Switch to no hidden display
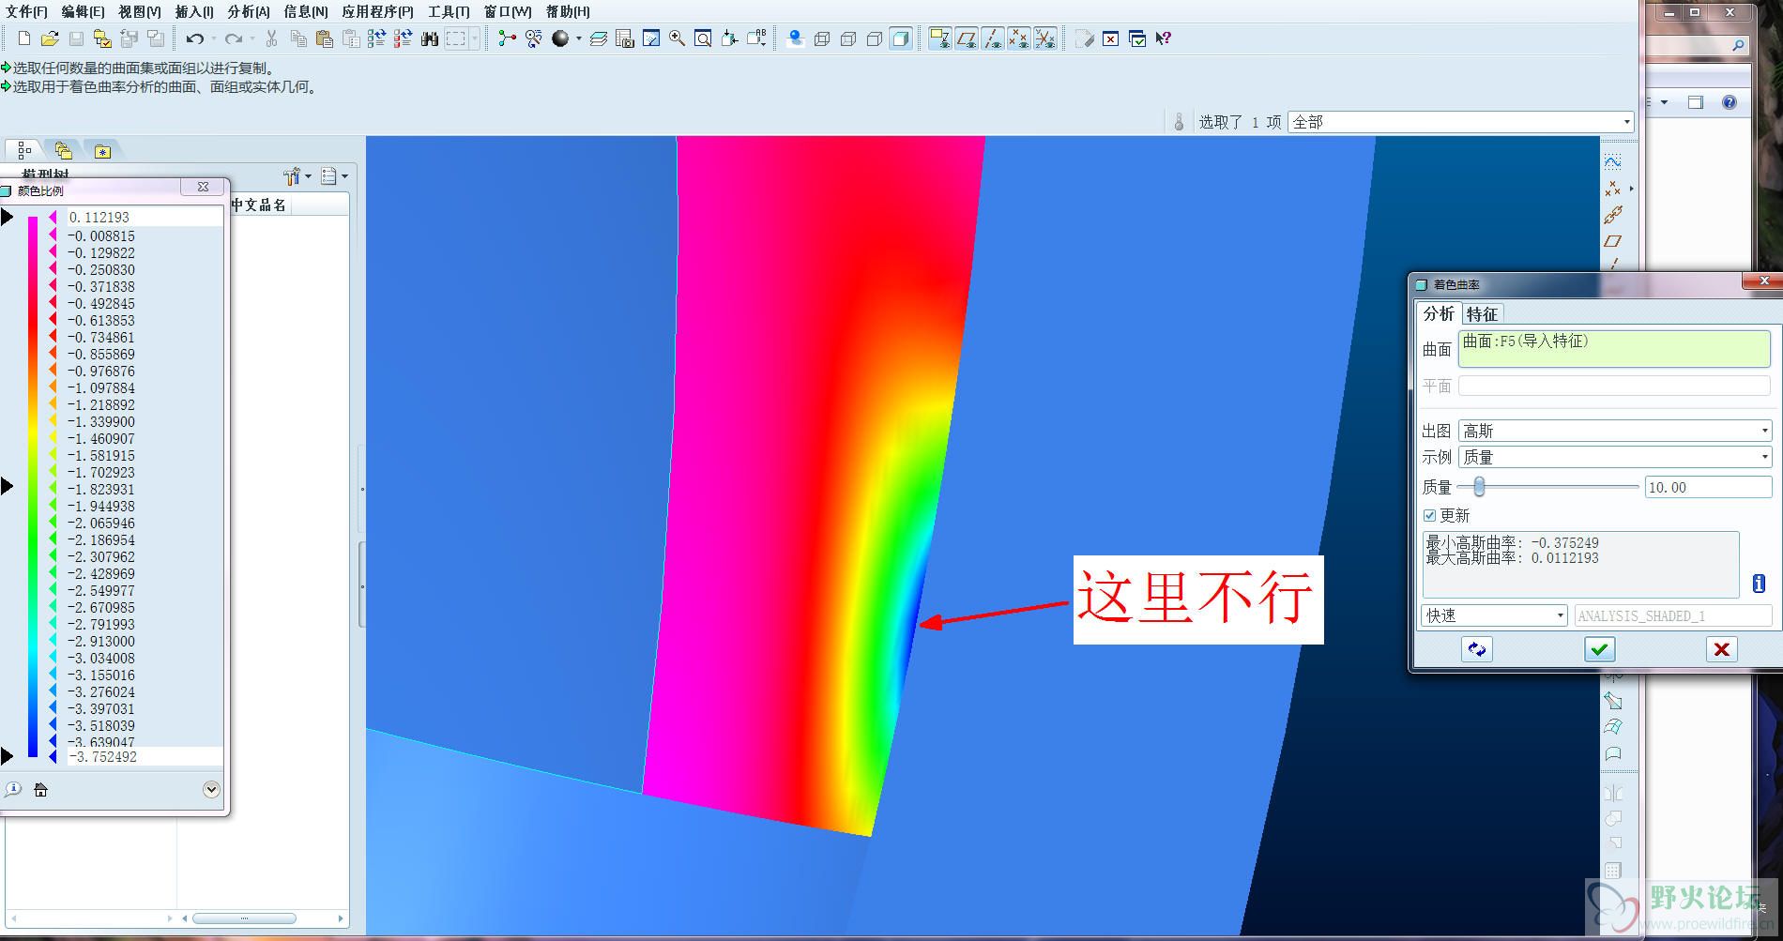 [x=875, y=38]
